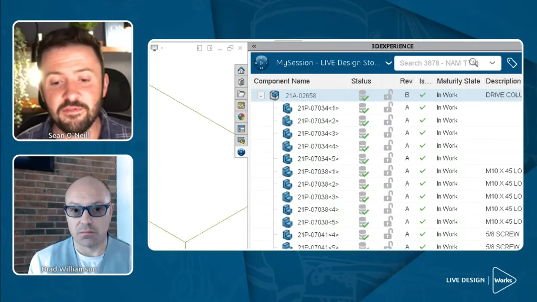The width and height of the screenshot is (537, 302).
Task: Toggle lock icon for 21P-07038<3> row
Action: tap(388, 197)
